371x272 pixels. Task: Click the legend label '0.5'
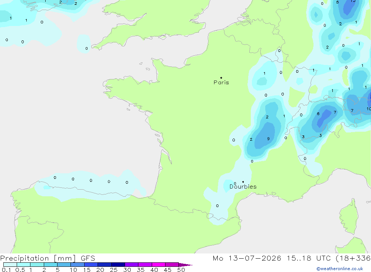[x=20, y=270]
